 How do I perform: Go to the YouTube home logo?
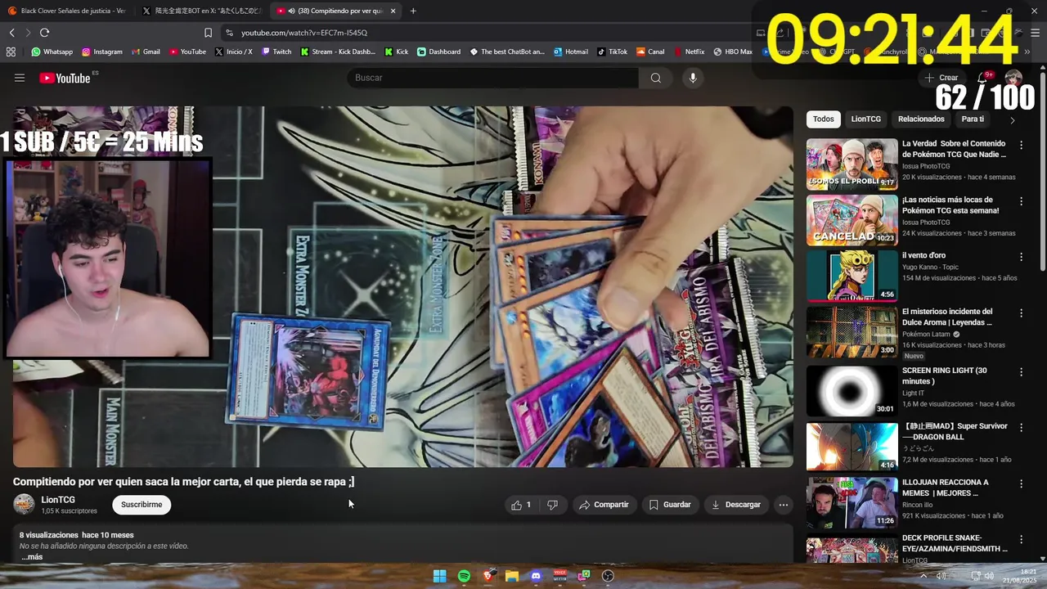[65, 78]
